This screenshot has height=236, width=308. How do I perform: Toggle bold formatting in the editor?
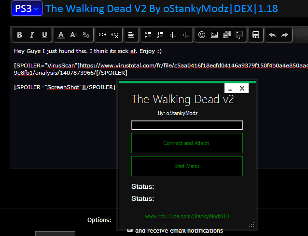[x=19, y=35]
